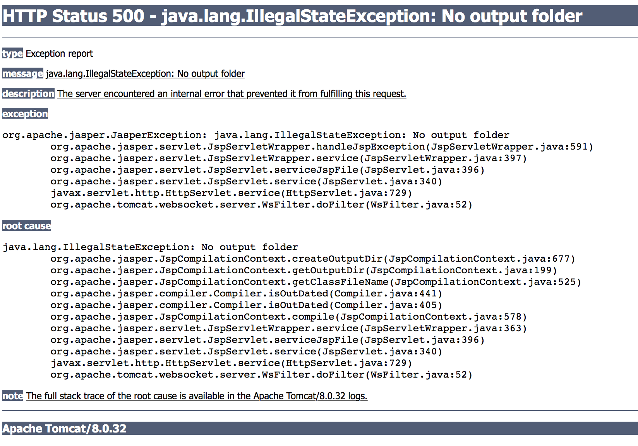Click the handleJspException stack trace line
The width and height of the screenshot is (638, 446).
[322, 146]
